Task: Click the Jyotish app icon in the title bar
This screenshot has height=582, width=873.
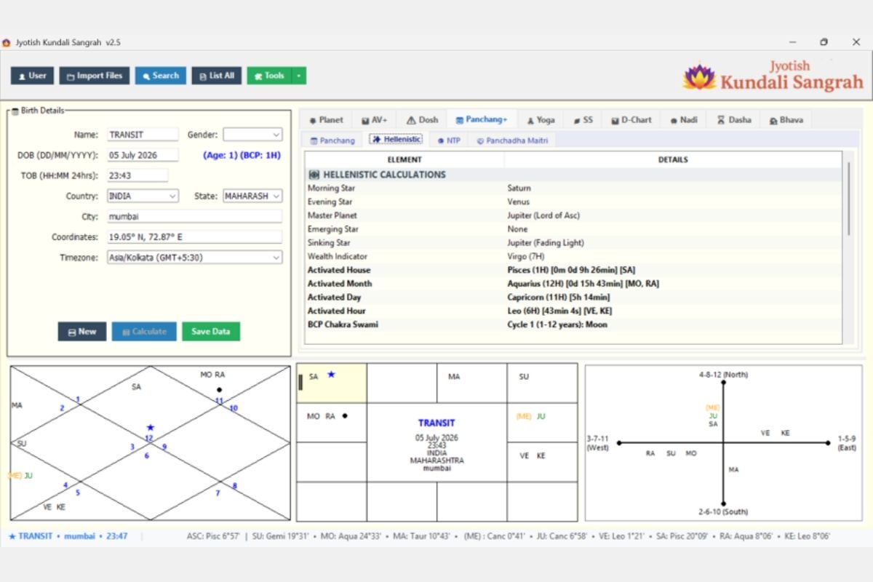Action: [7, 42]
